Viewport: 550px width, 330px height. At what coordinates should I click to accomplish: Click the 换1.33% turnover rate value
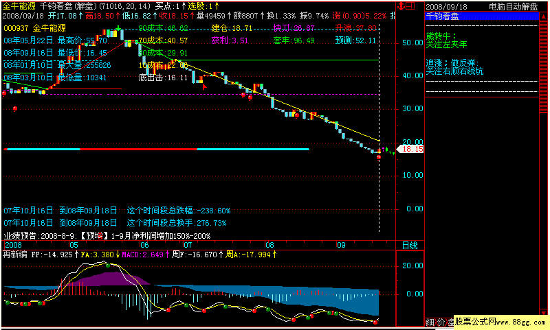click(281, 16)
